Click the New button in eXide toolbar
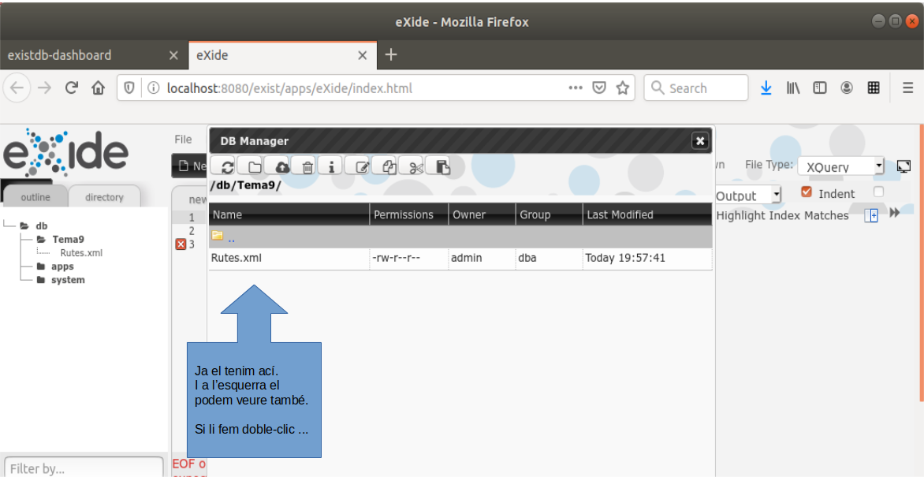924x477 pixels. click(189, 166)
